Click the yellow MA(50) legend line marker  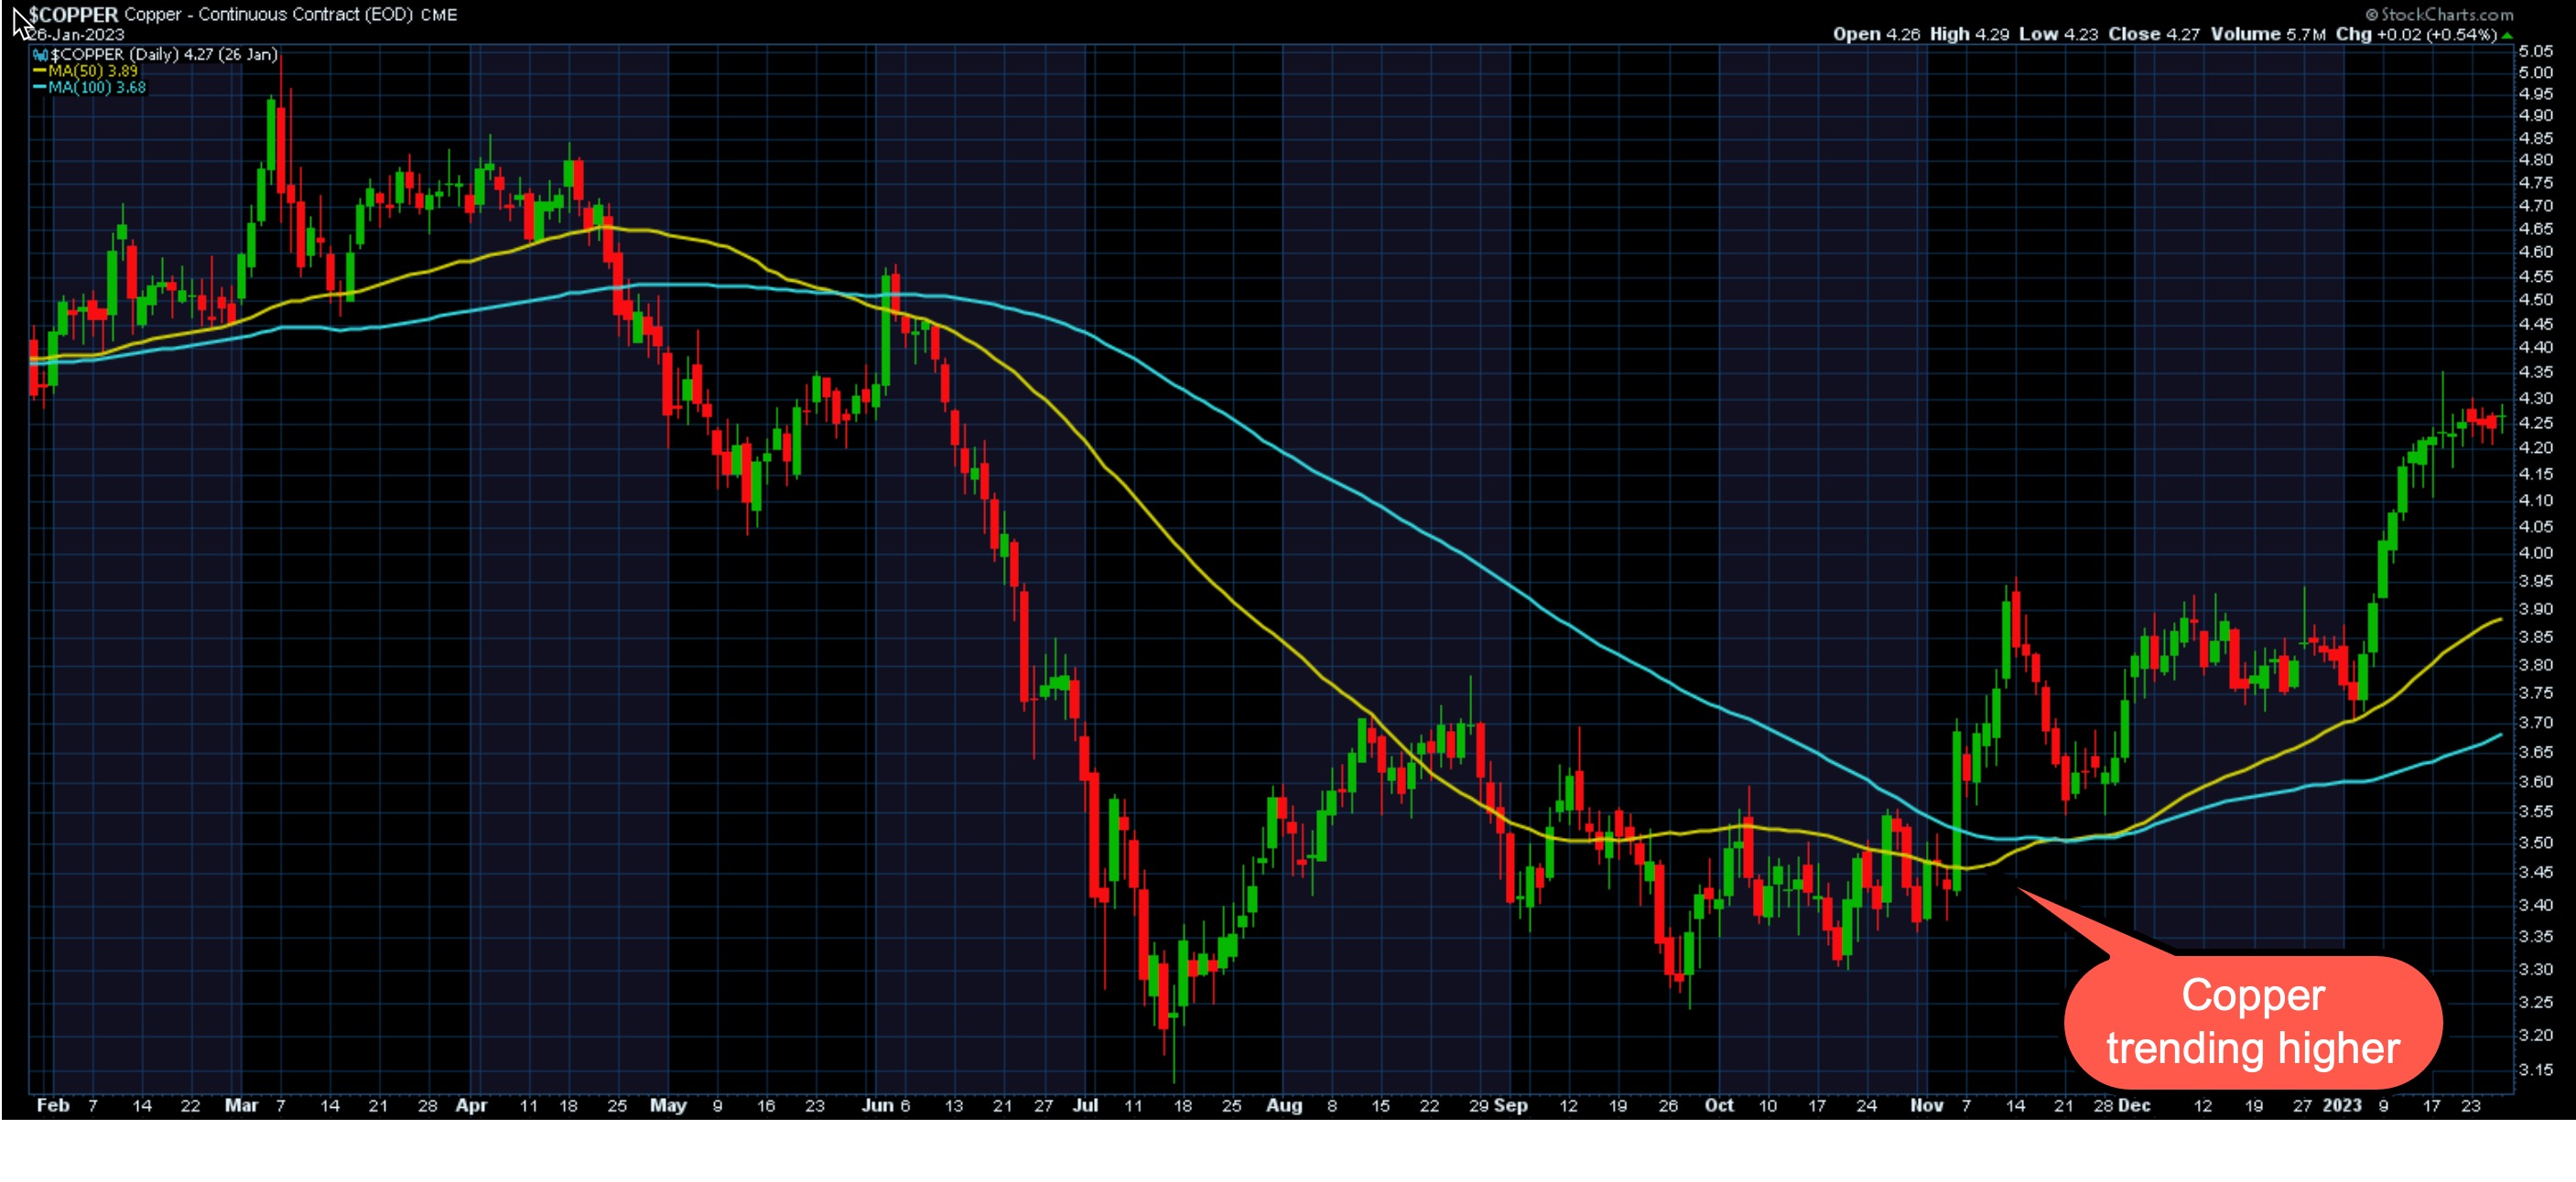pyautogui.click(x=39, y=71)
